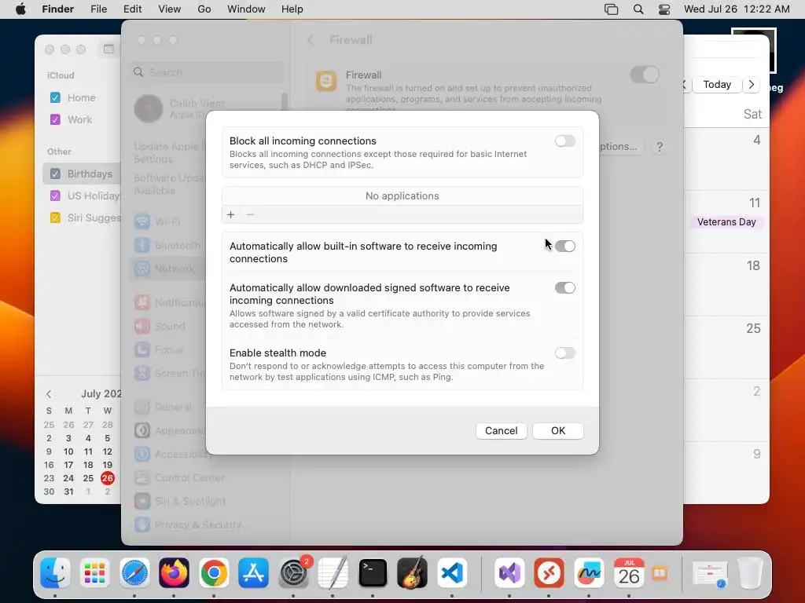Open GarageBand from the Dock

[412, 572]
